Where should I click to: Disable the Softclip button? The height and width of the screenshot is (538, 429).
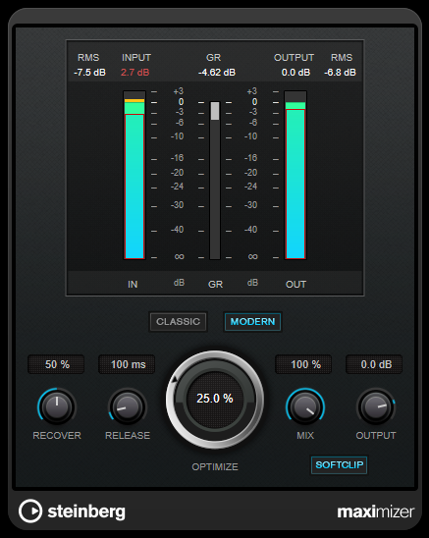pos(339,465)
